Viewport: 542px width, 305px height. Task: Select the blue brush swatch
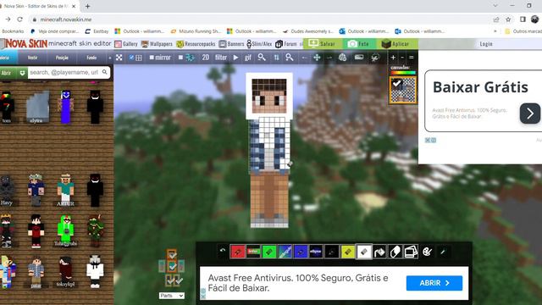301,252
